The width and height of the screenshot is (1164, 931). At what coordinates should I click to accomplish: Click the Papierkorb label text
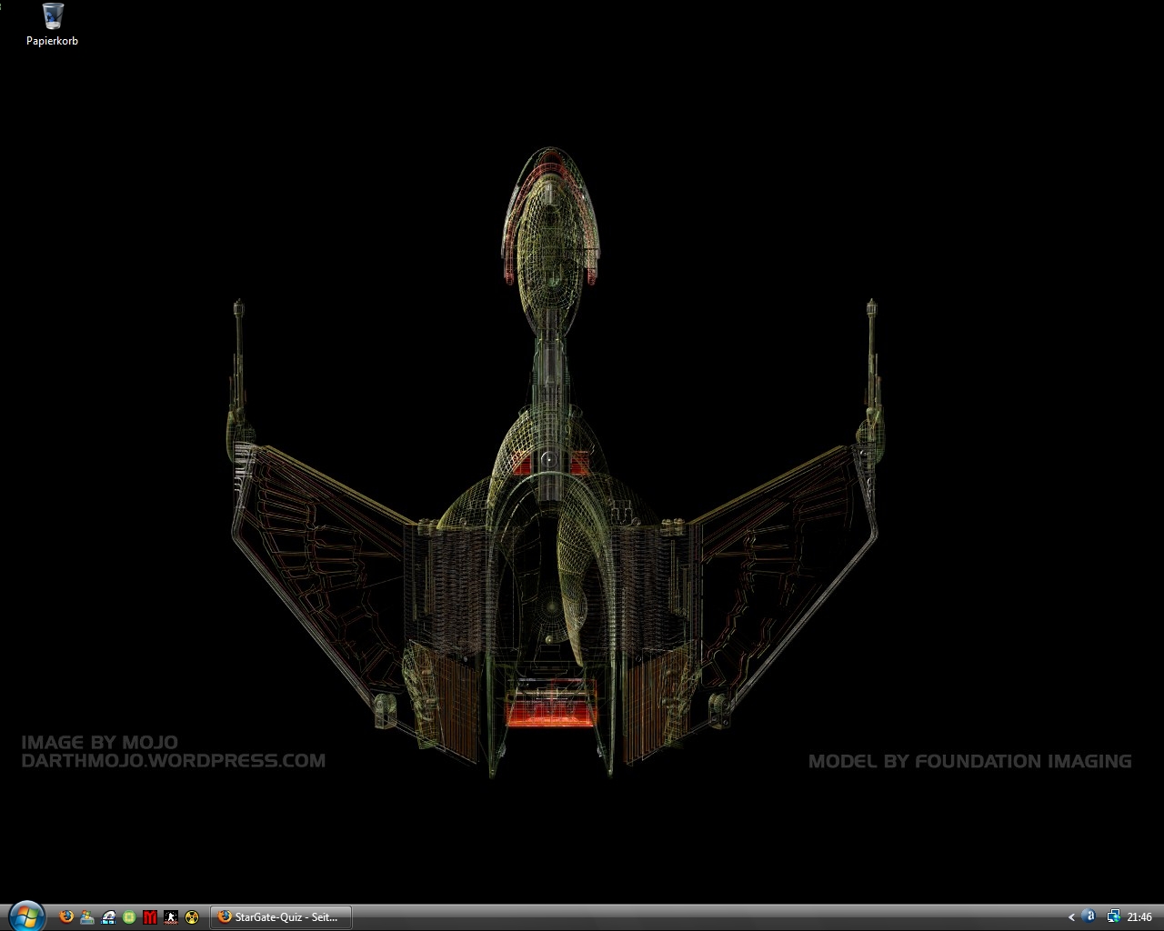click(52, 41)
